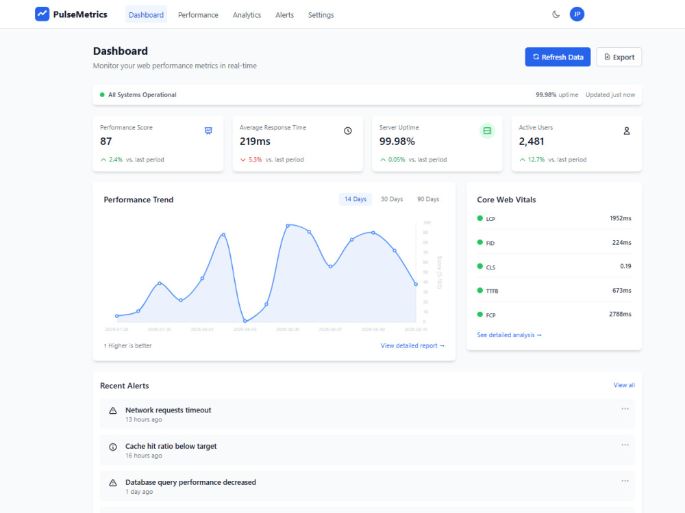Click the Export button
This screenshot has height=513, width=685.
(x=619, y=57)
